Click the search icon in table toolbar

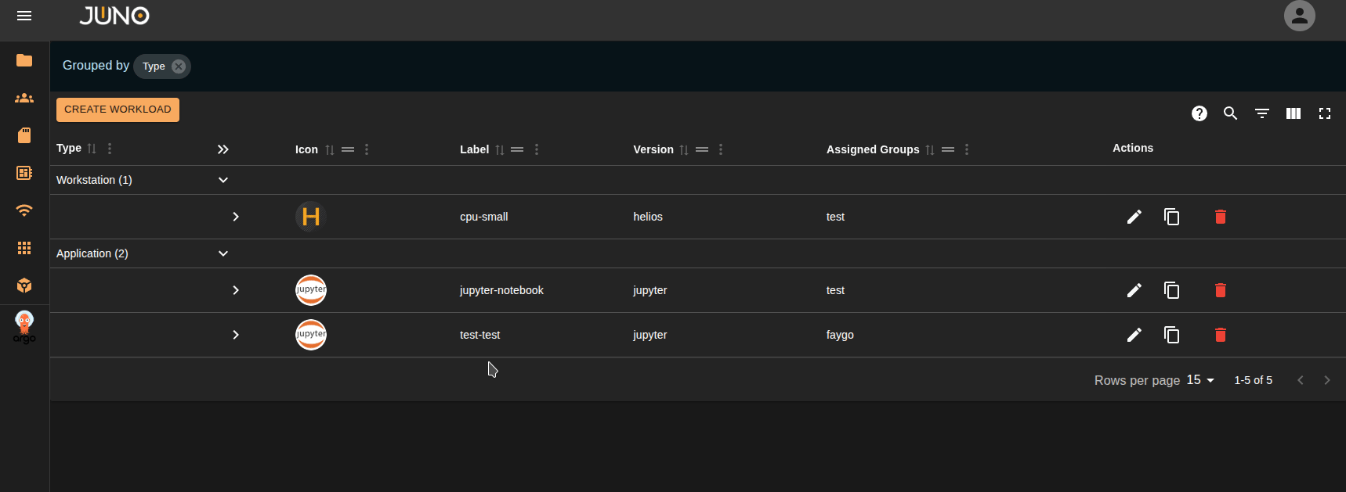click(1230, 113)
